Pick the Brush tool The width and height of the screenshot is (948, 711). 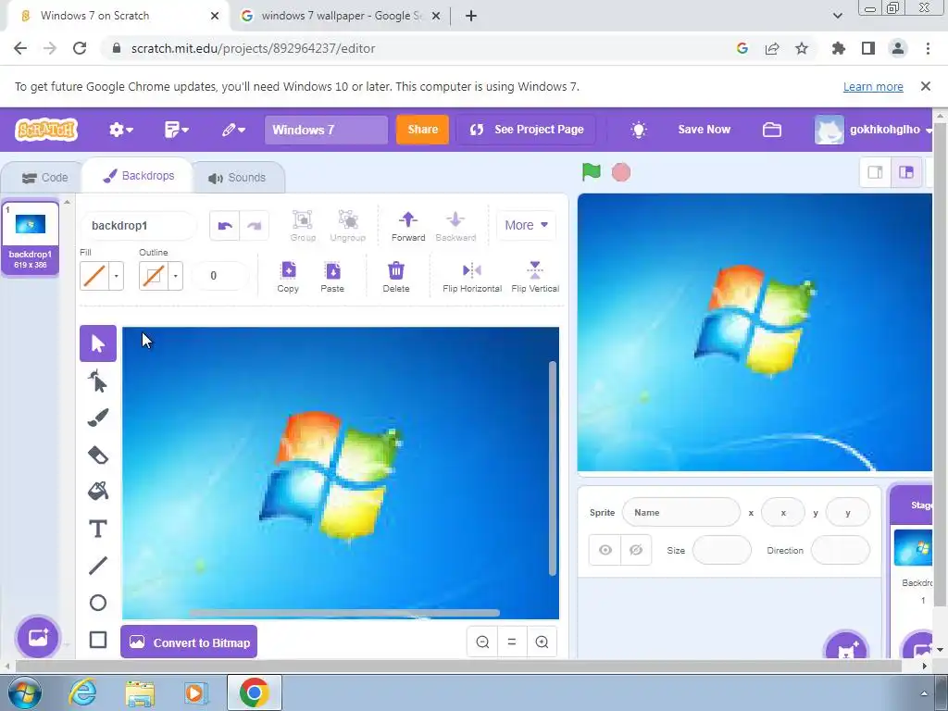click(x=98, y=418)
